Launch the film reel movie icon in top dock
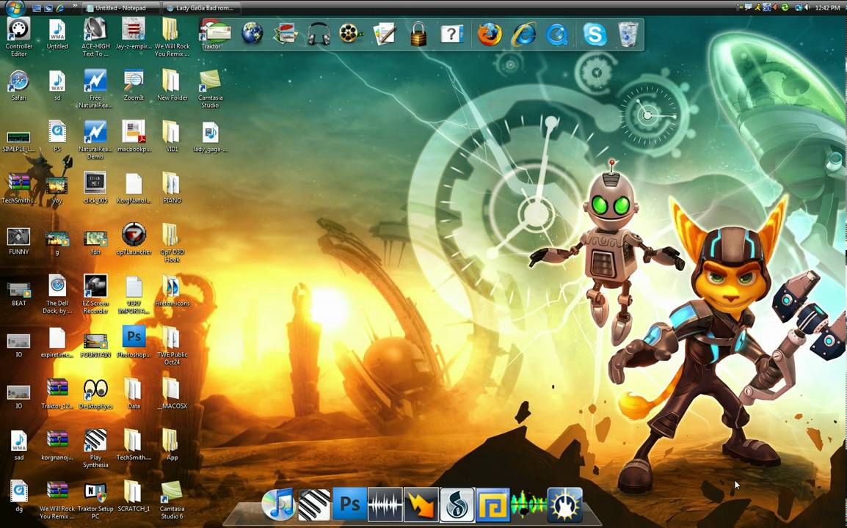Image resolution: width=847 pixels, height=528 pixels. click(351, 34)
